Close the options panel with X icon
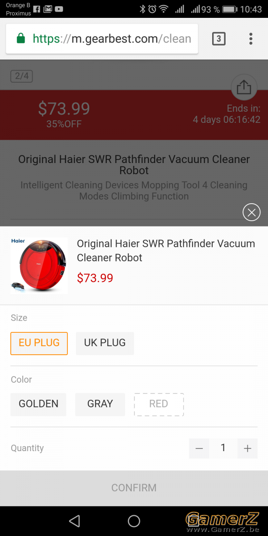Viewport: 268px width, 536px height. (251, 212)
